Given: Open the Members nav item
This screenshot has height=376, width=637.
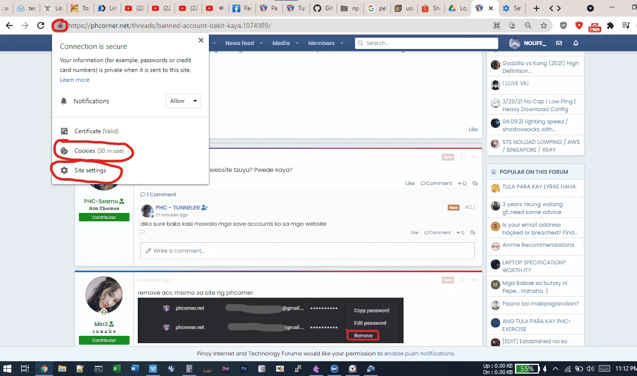Looking at the screenshot, I should pos(321,43).
